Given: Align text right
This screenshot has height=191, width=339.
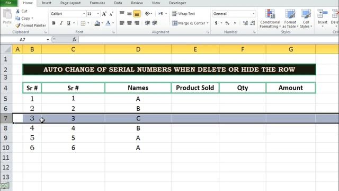Looking at the screenshot, I should (137, 23).
